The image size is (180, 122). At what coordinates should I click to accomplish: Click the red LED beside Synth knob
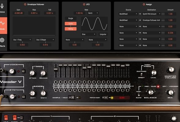pyautogui.click(x=19, y=97)
